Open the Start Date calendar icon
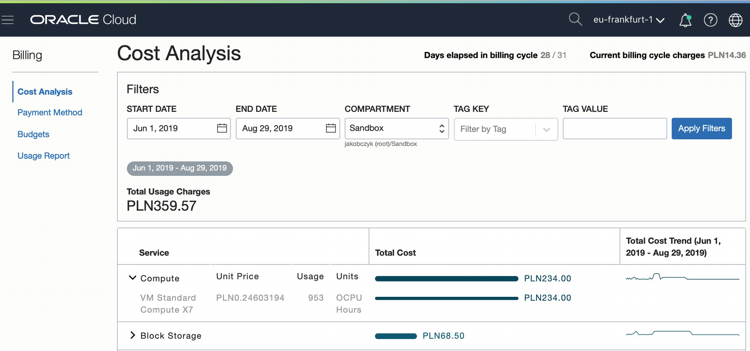The height and width of the screenshot is (351, 750). pyautogui.click(x=222, y=128)
